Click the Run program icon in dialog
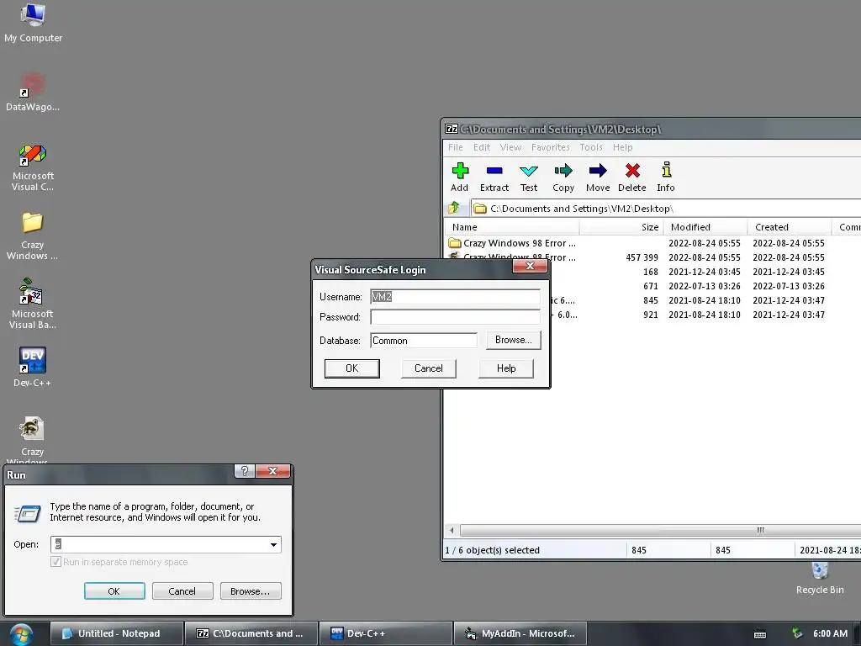The width and height of the screenshot is (861, 646). click(x=28, y=514)
